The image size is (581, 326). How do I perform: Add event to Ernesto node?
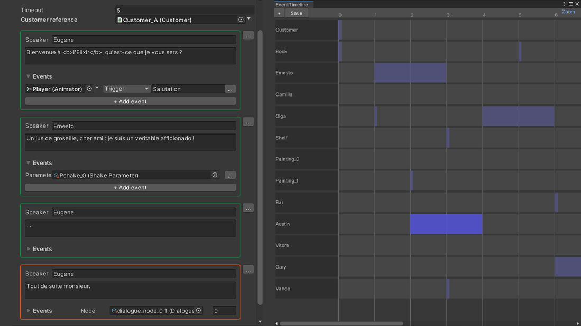pyautogui.click(x=131, y=187)
